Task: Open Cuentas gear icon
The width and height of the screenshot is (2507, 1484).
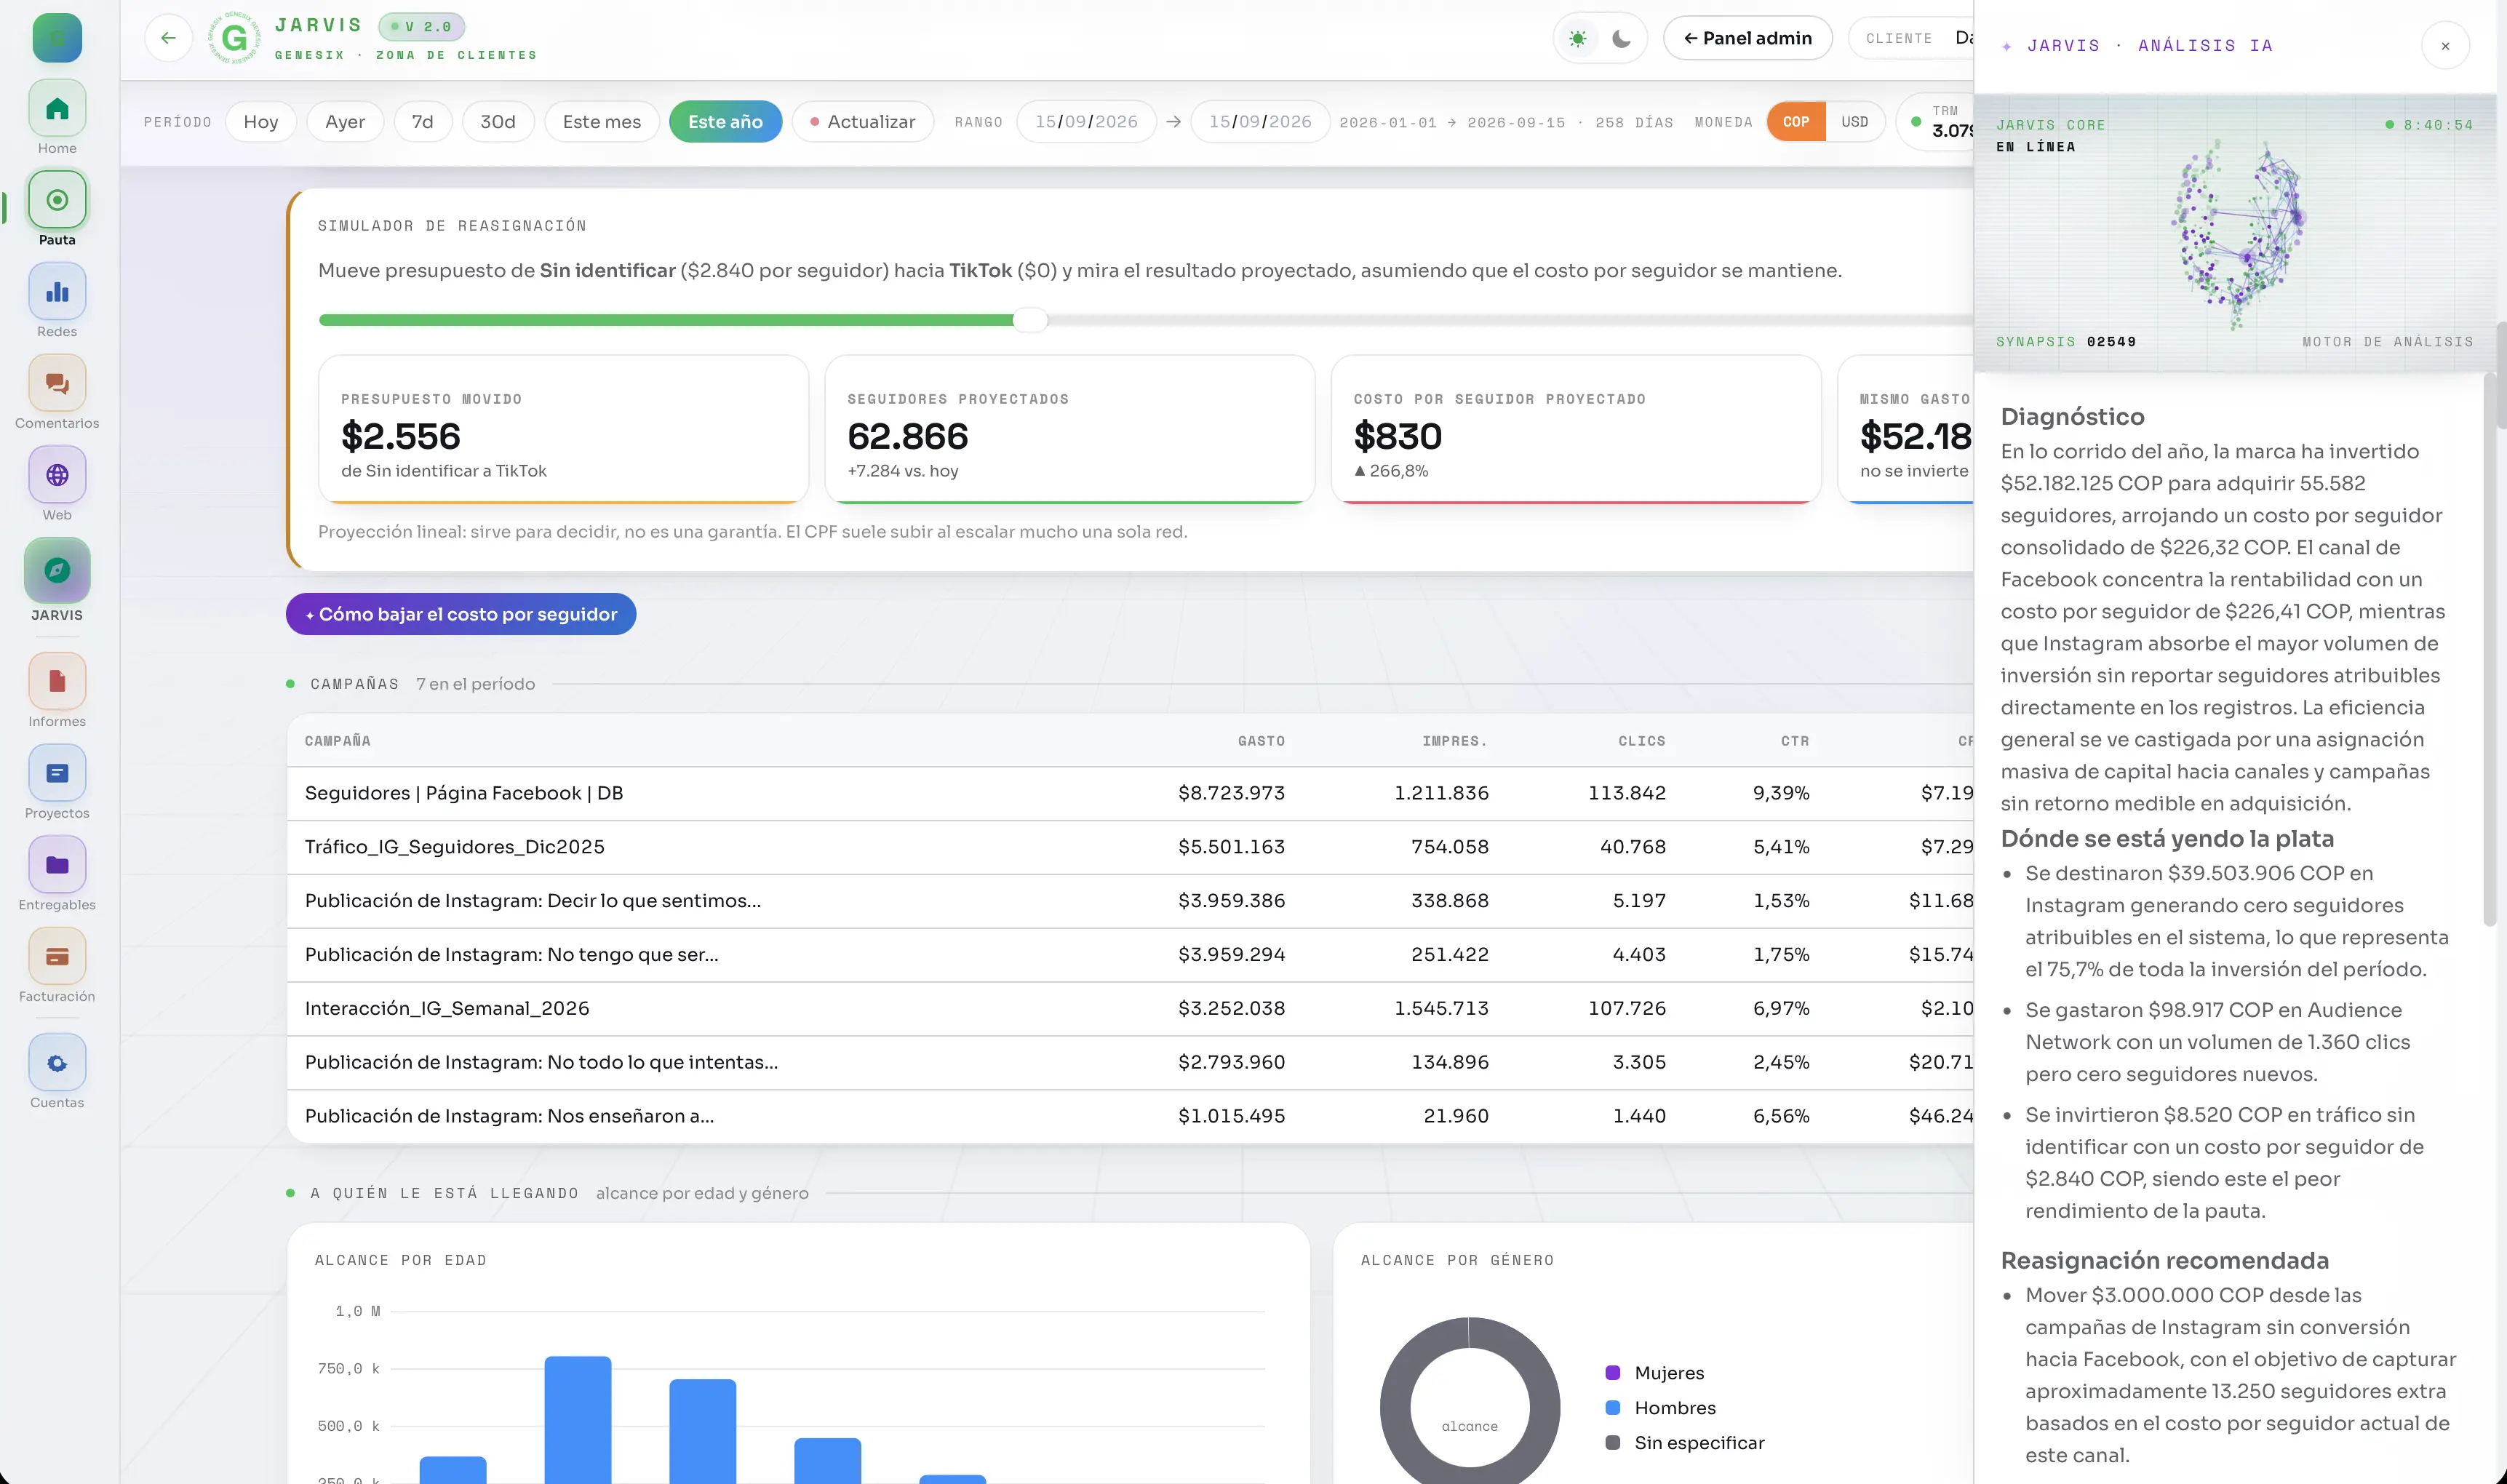Action: click(57, 1062)
